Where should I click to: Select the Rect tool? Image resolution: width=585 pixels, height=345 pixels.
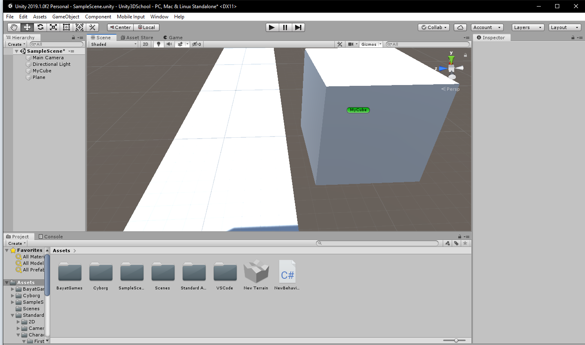[66, 27]
